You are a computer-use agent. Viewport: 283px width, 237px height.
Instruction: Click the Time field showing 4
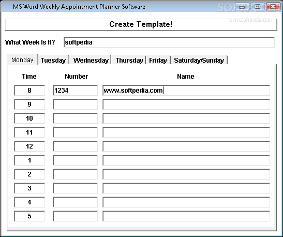click(x=29, y=202)
